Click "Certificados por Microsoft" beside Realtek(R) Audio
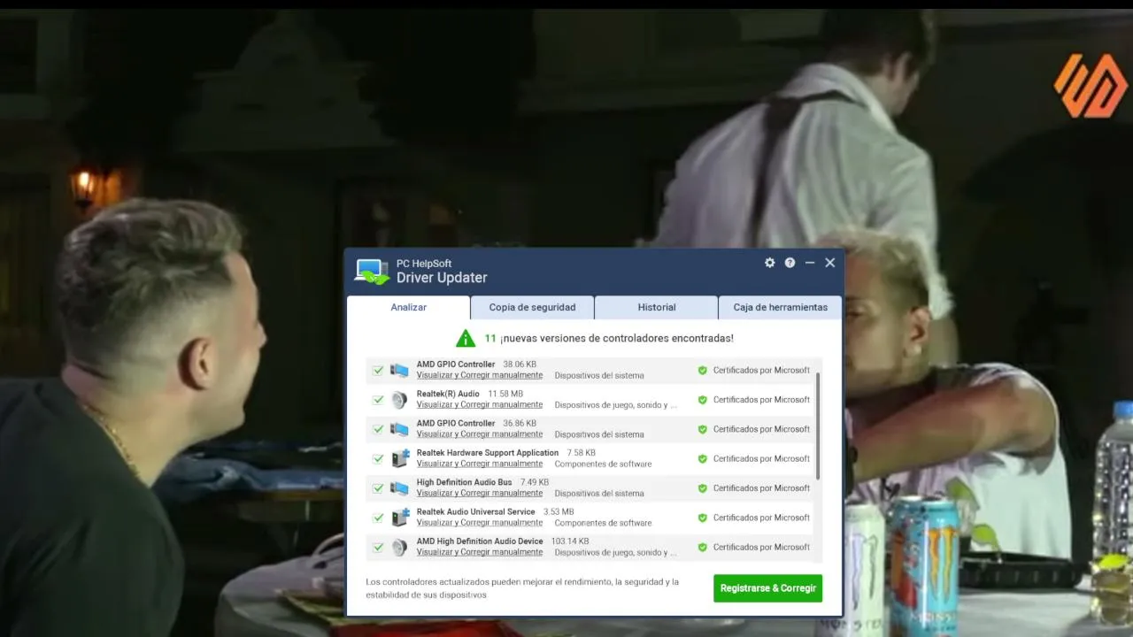 click(x=761, y=400)
